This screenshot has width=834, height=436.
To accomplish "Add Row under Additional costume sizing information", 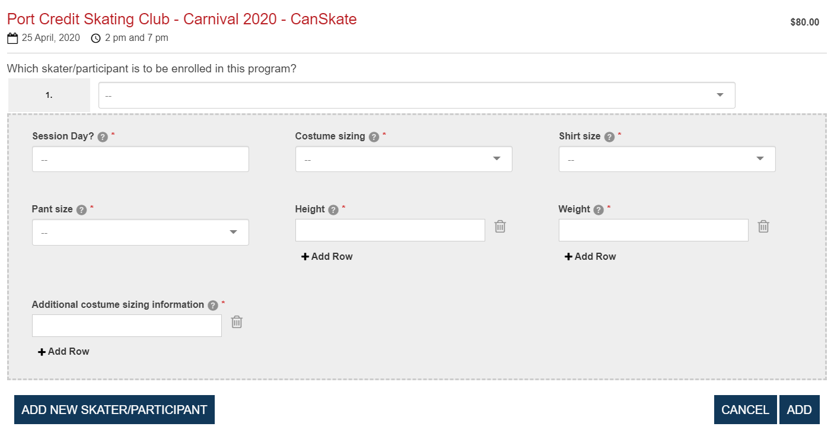I will tap(63, 351).
